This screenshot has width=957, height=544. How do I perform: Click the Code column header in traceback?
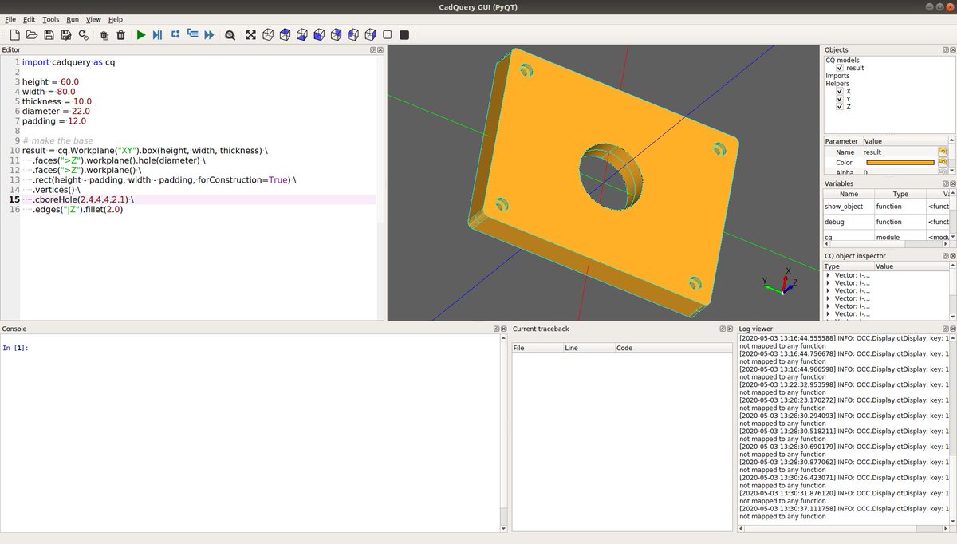point(673,348)
